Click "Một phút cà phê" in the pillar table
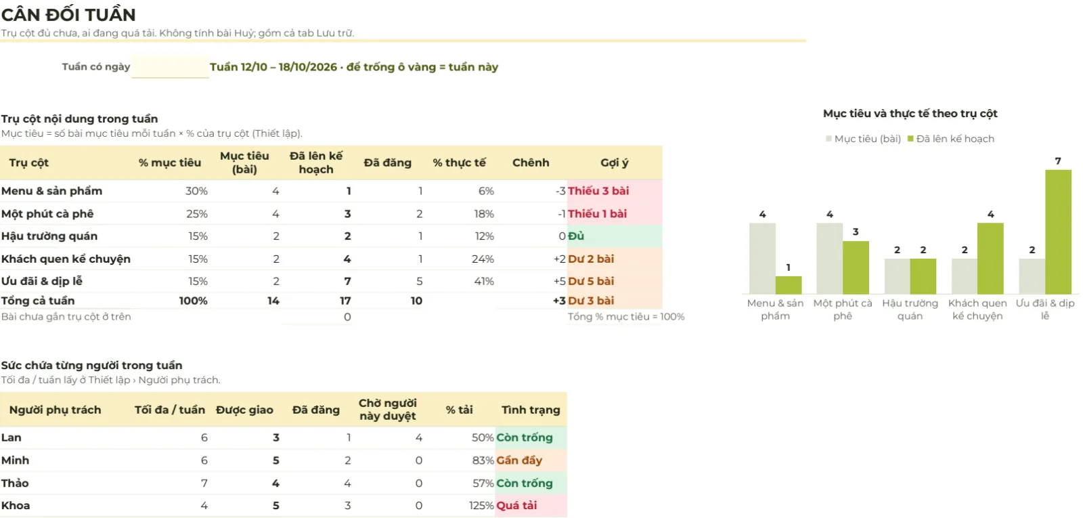The width and height of the screenshot is (1083, 518). (x=47, y=214)
